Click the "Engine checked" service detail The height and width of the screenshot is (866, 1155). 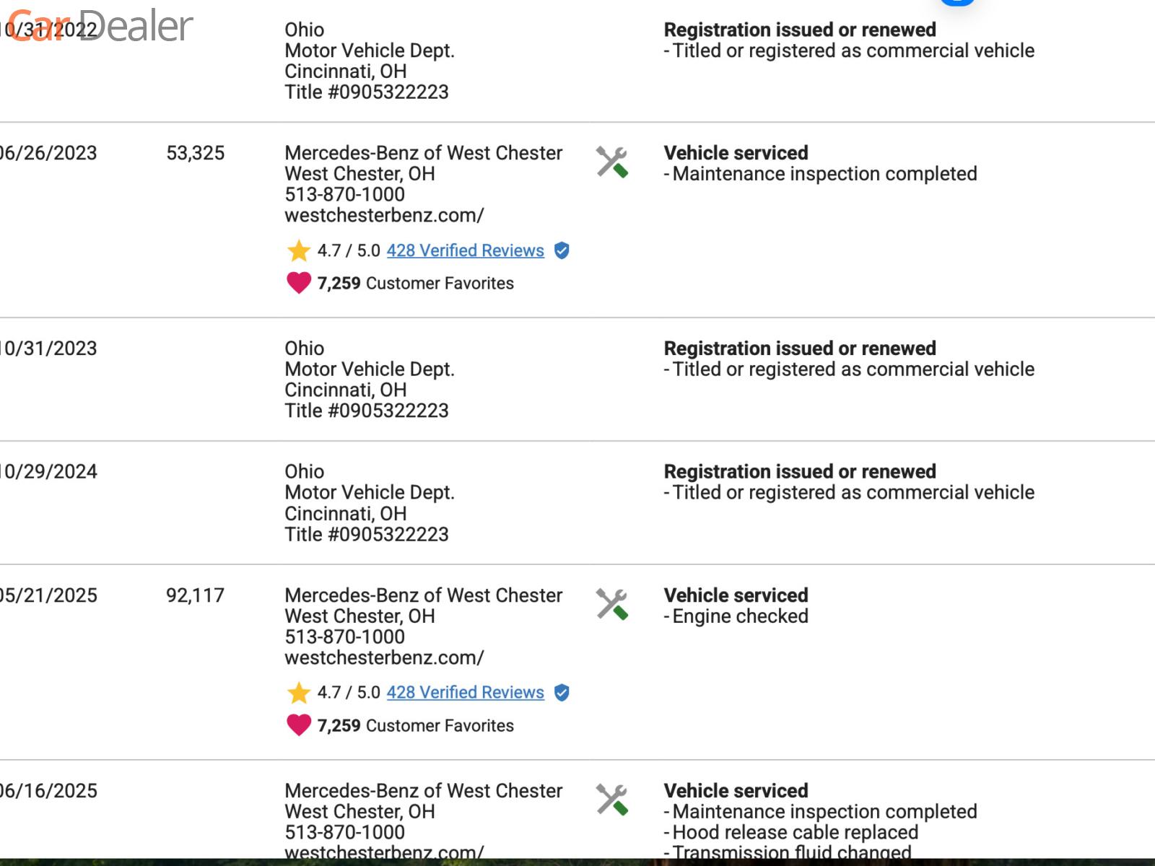[740, 616]
